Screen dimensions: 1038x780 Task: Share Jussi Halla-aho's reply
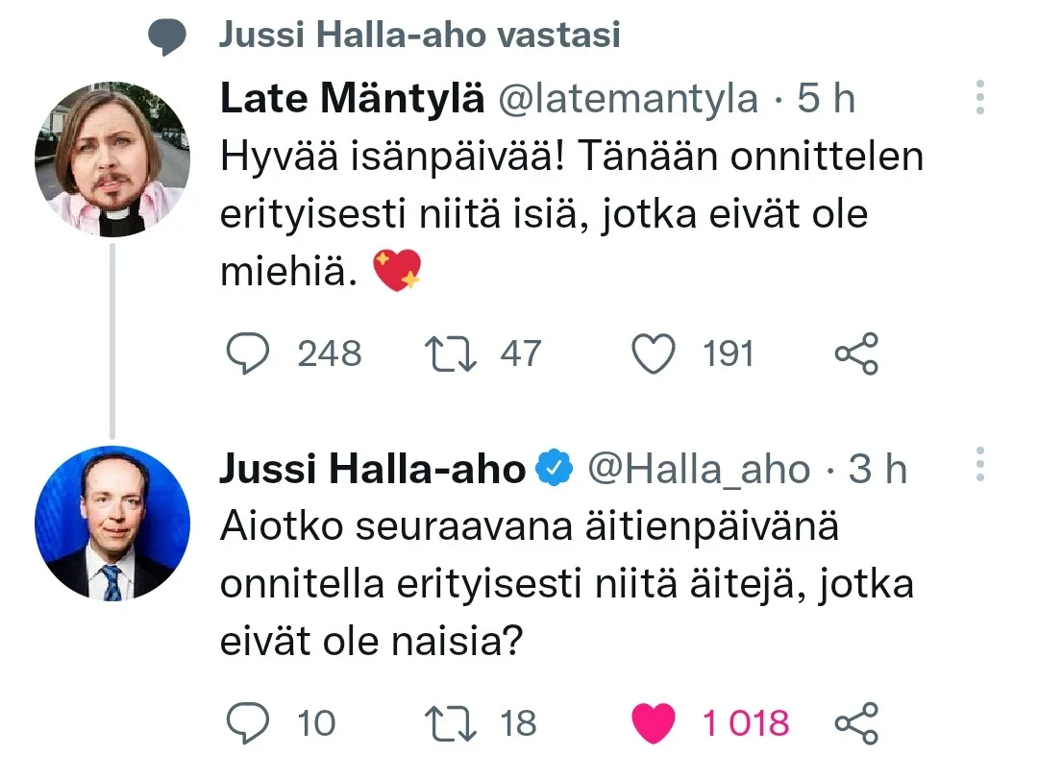pyautogui.click(x=856, y=722)
